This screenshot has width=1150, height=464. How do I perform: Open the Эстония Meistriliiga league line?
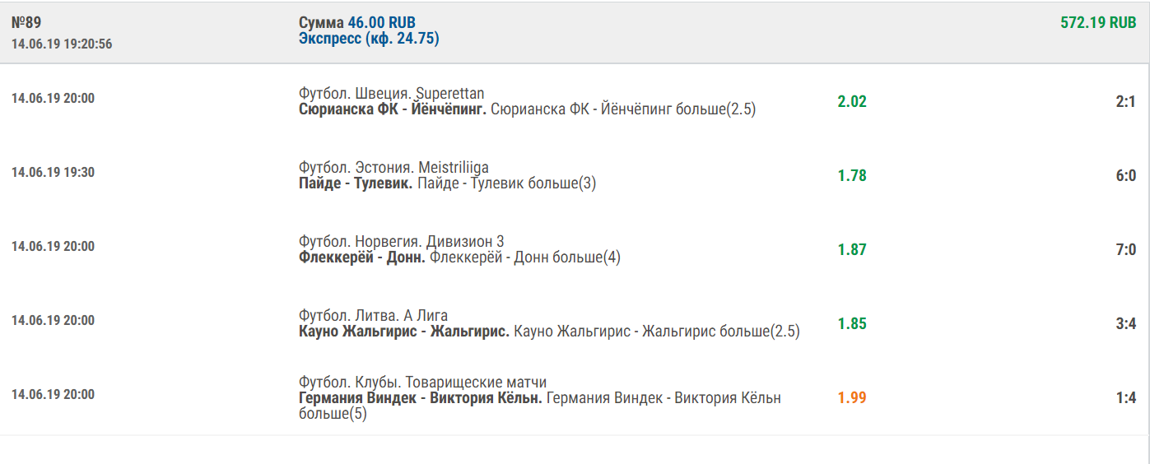click(x=393, y=167)
